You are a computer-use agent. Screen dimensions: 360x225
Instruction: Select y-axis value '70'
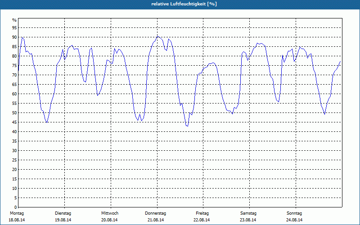[x=14, y=75]
